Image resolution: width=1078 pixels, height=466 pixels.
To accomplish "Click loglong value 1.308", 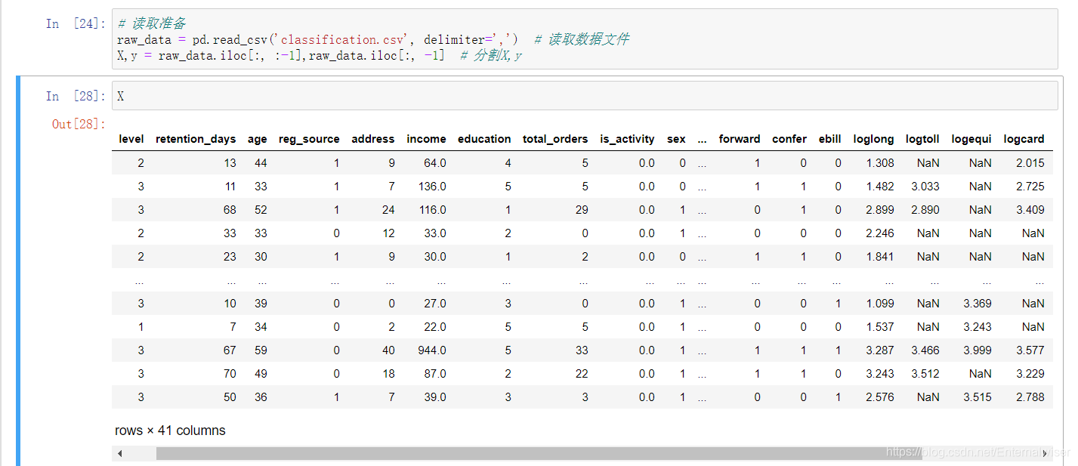I will (x=880, y=163).
